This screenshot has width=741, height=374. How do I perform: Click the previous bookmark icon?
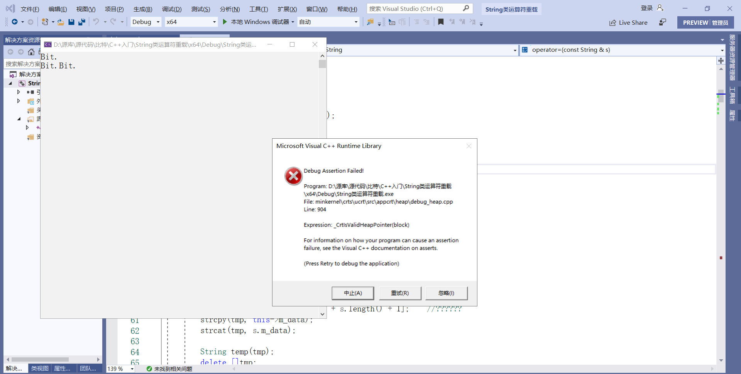(452, 22)
